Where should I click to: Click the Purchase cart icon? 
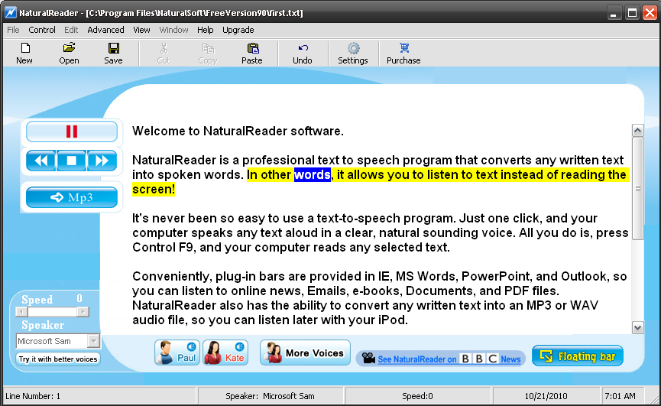[x=403, y=54]
